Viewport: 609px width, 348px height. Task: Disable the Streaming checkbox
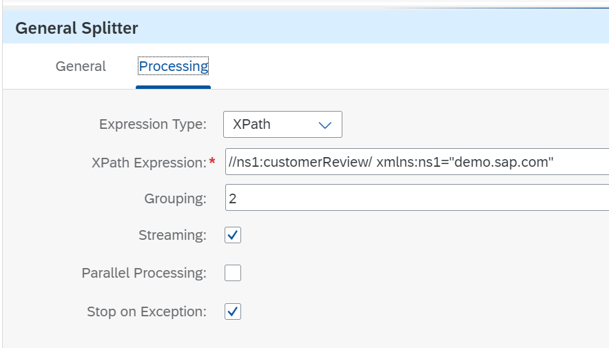click(x=233, y=235)
